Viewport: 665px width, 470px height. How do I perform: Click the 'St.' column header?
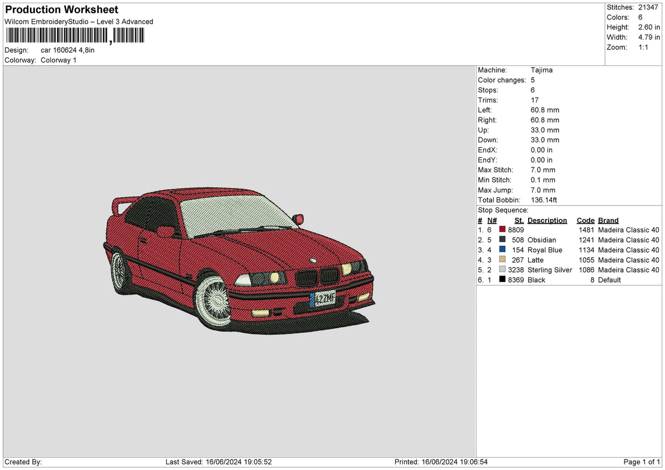519,220
